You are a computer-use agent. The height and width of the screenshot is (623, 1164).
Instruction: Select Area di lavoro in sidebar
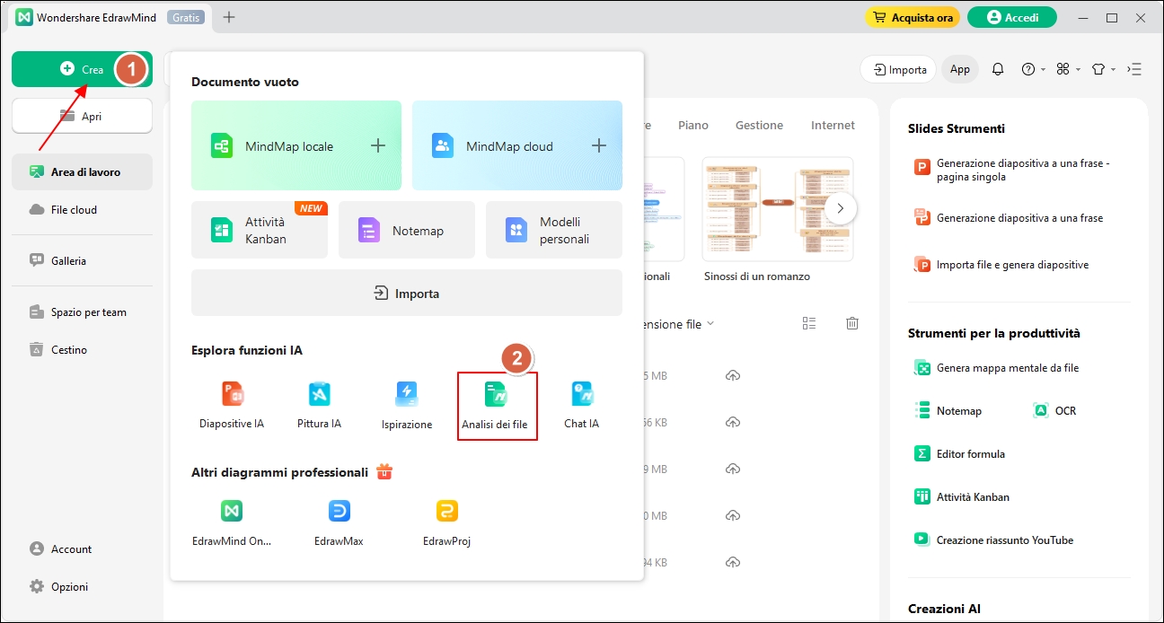coord(82,171)
